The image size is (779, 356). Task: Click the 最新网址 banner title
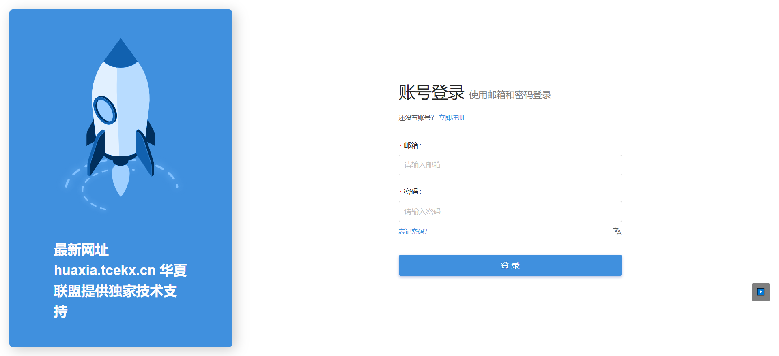[x=81, y=250]
